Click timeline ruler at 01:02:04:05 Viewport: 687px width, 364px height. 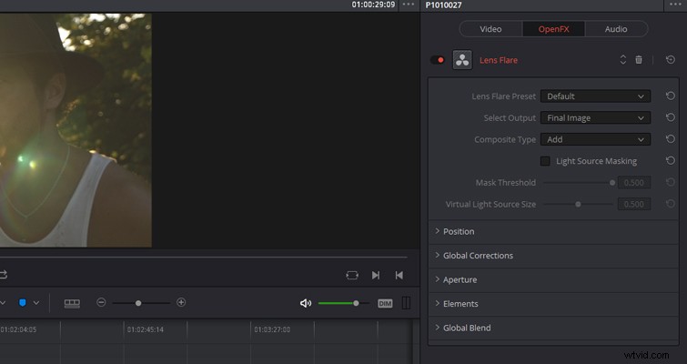(x=18, y=329)
